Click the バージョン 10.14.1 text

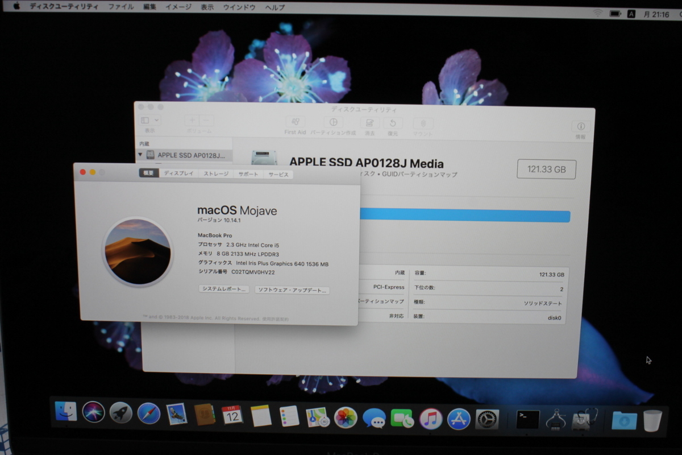tap(219, 220)
